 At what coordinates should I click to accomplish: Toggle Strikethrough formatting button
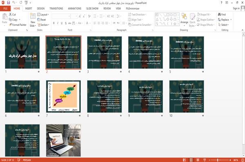coord(69,23)
